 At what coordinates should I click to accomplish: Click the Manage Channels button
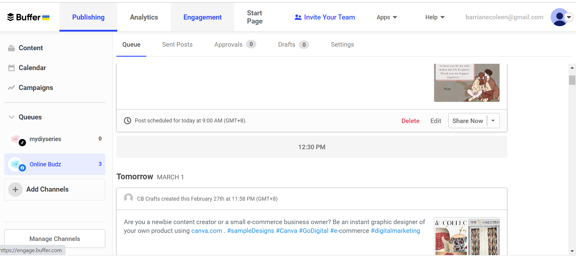(55, 239)
